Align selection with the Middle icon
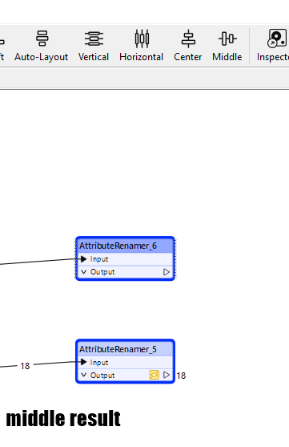 pos(227,39)
